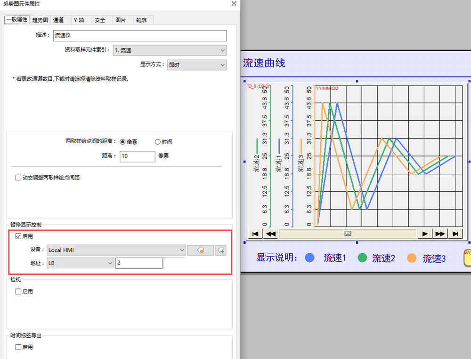Click the fast forward trend button

click(x=440, y=234)
